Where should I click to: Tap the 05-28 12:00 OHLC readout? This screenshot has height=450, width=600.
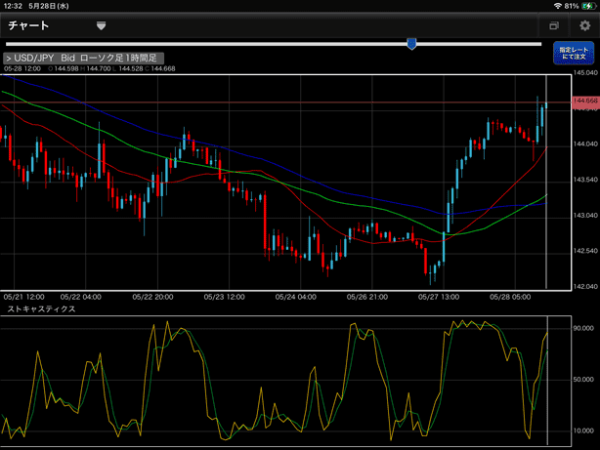tap(89, 69)
